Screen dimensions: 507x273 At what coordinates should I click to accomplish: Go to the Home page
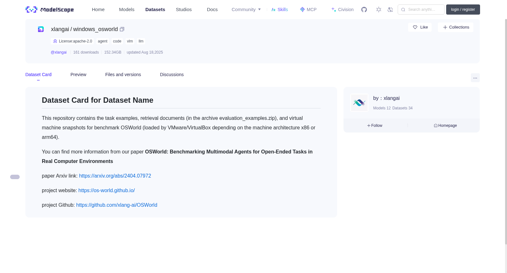[98, 10]
